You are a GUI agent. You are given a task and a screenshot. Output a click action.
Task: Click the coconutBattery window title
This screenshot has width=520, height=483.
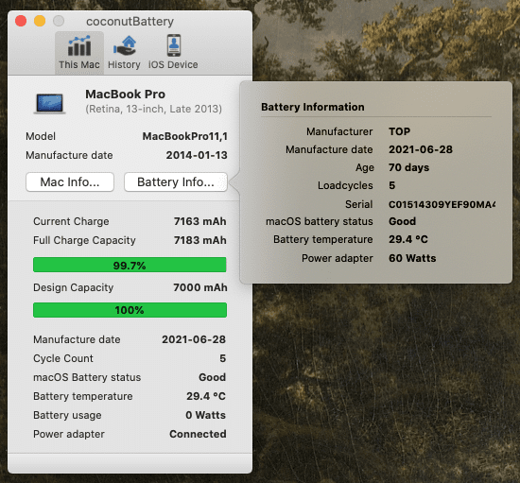point(130,22)
